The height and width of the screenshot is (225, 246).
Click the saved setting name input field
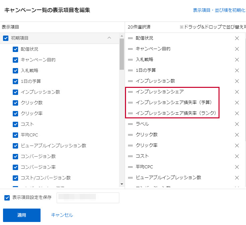click(x=88, y=198)
